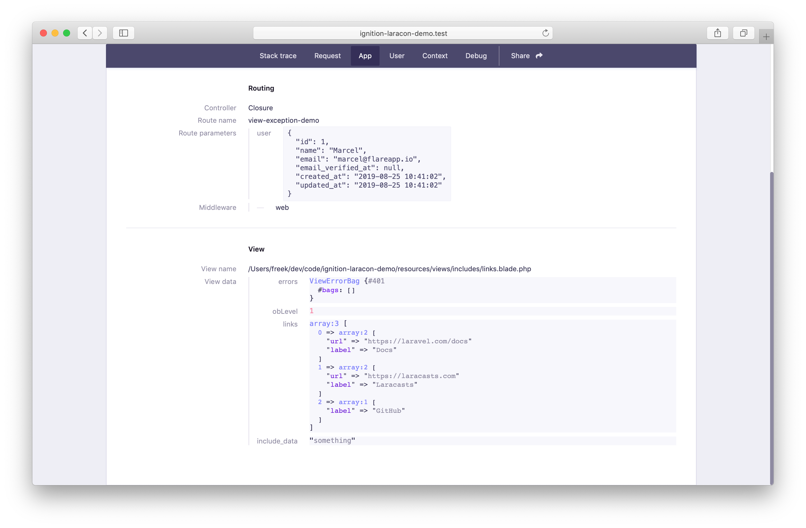Navigate to Context tab
Screen dimensions: 806x528
tap(434, 55)
